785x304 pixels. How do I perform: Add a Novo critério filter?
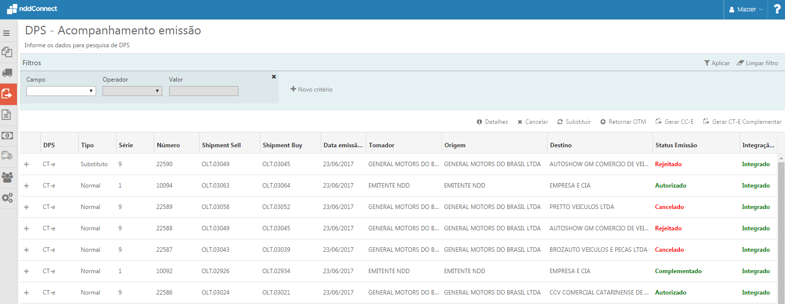click(311, 90)
